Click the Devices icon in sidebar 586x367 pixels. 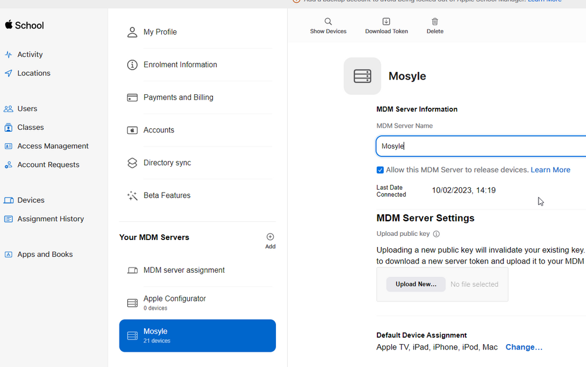(8, 200)
